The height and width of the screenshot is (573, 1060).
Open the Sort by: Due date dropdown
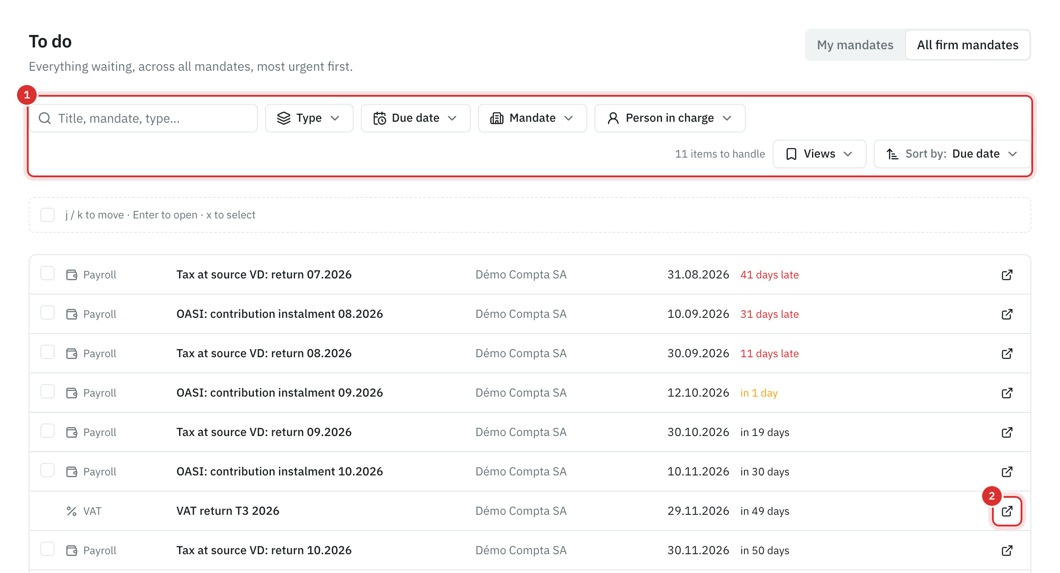tap(952, 154)
